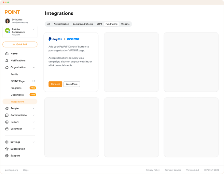Select the CRM filter tab

(x=99, y=24)
